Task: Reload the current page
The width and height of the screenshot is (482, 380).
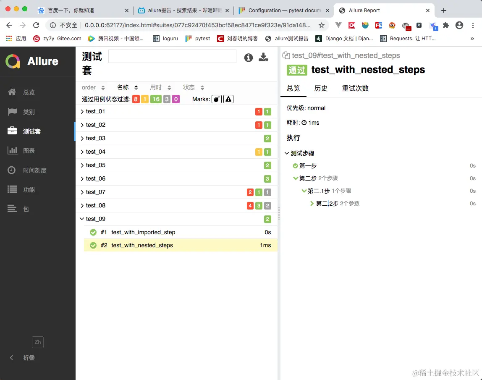Action: [36, 25]
